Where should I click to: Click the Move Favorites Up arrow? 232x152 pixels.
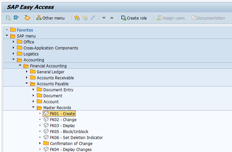click(112, 18)
